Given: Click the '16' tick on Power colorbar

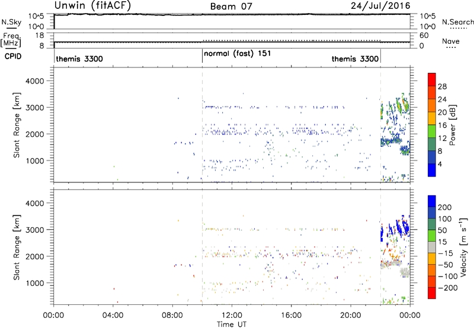Looking at the screenshot, I should pyautogui.click(x=442, y=126).
